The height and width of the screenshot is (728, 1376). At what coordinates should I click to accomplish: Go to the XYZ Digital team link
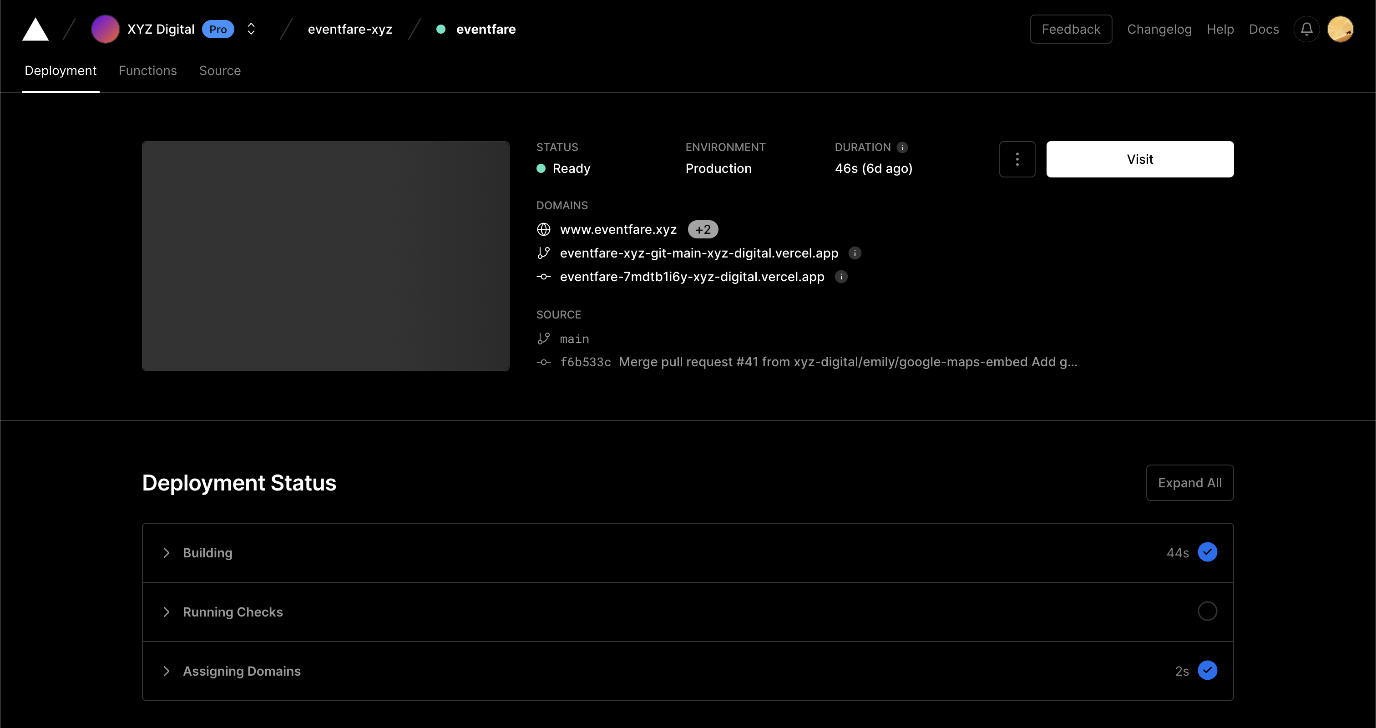161,30
